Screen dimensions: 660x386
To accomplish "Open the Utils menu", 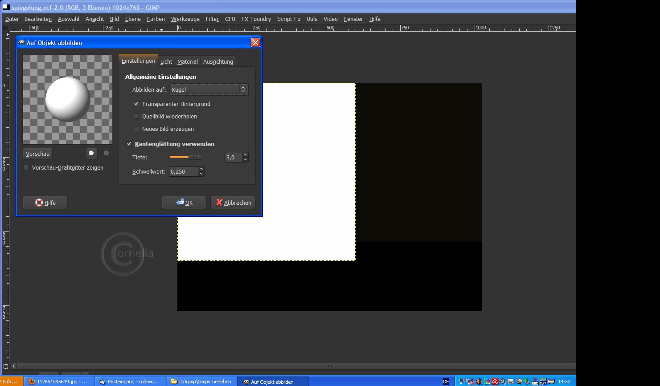I will [312, 19].
